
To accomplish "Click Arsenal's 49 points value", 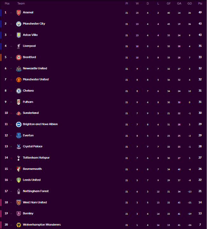I will coord(200,13).
